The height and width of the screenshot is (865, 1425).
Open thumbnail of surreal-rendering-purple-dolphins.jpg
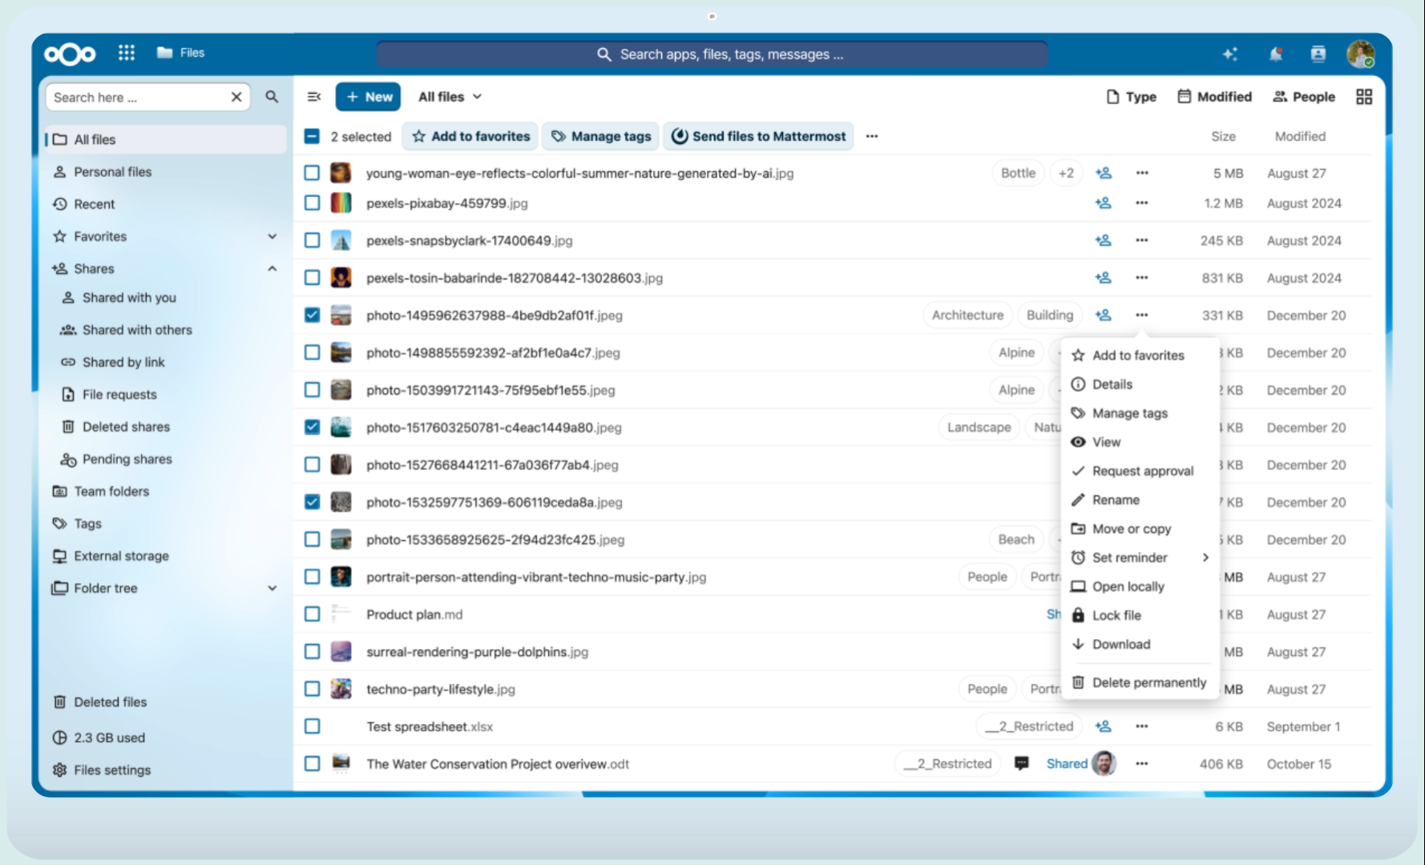(x=341, y=652)
